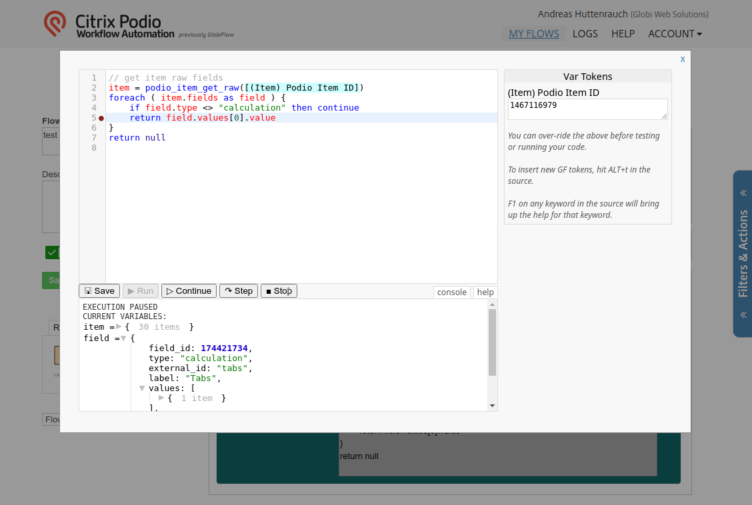Switch to the console tab
This screenshot has width=752, height=505.
click(x=452, y=292)
